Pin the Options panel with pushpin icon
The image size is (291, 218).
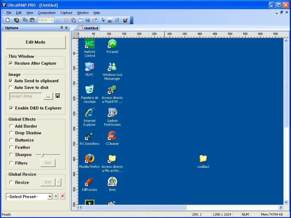[x=61, y=28]
